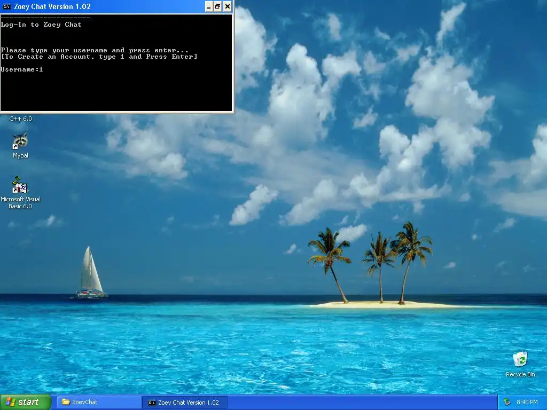Select the C++ 6.0 desktop icon label

tap(20, 119)
